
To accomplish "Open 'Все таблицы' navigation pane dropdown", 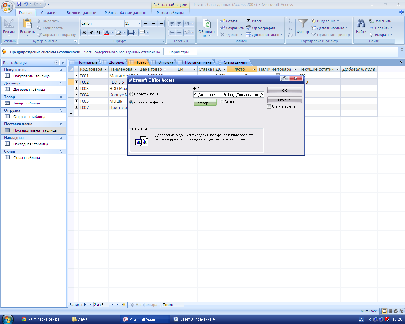I will (x=57, y=63).
